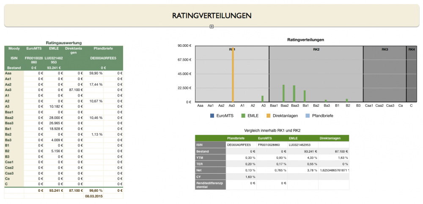Screen dimensions: 423x204
Task: Click the 22.500 € y-axis label
Action: coord(184,88)
